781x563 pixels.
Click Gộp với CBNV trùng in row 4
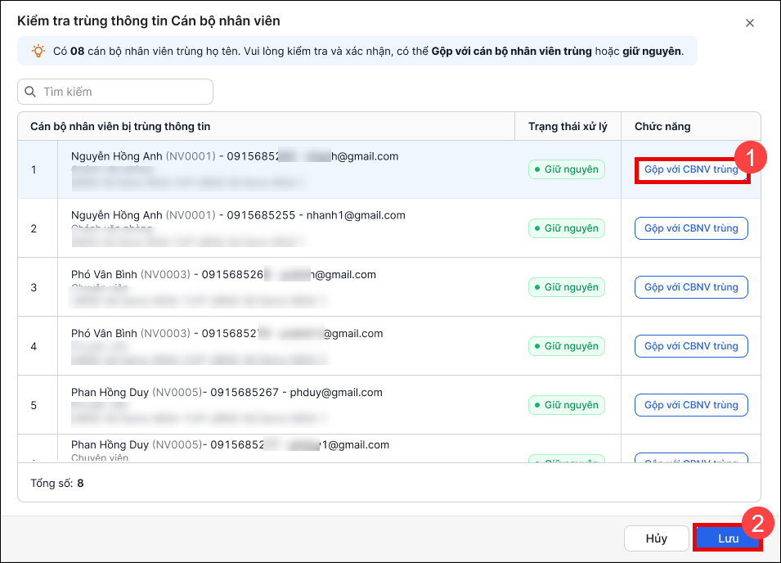pyautogui.click(x=691, y=346)
